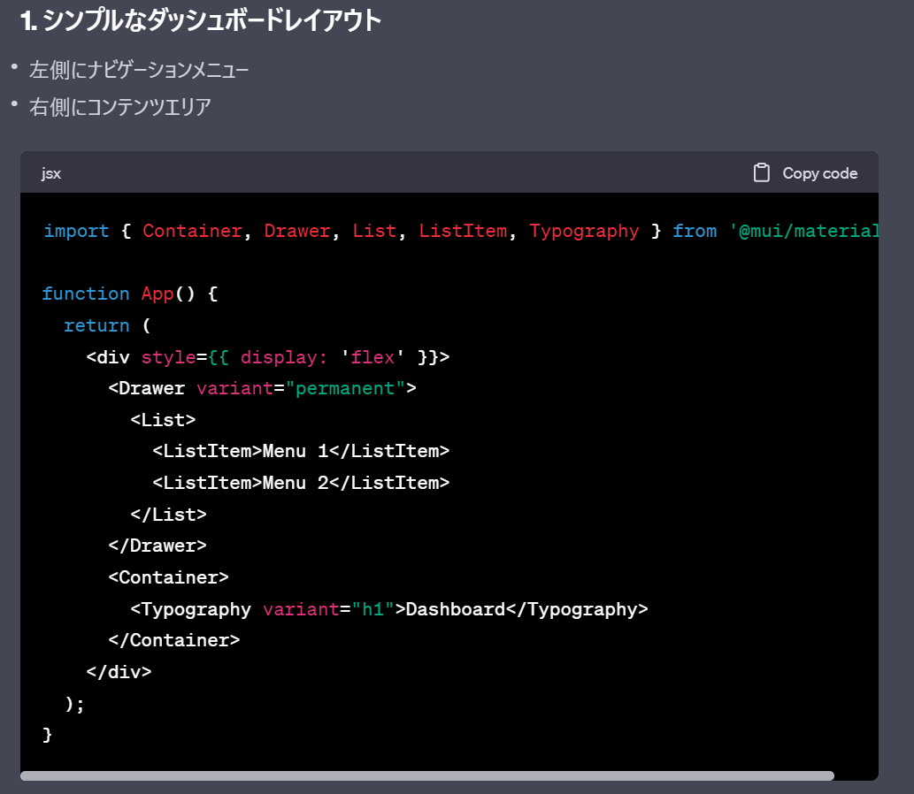Viewport: 914px width, 794px height.
Task: Click the closing </Drawer> tag
Action: 159,546
